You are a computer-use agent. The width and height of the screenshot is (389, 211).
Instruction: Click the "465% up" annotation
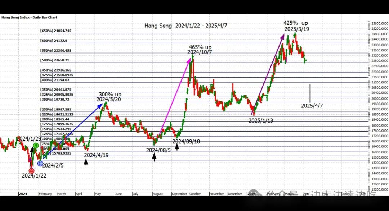[200, 47]
